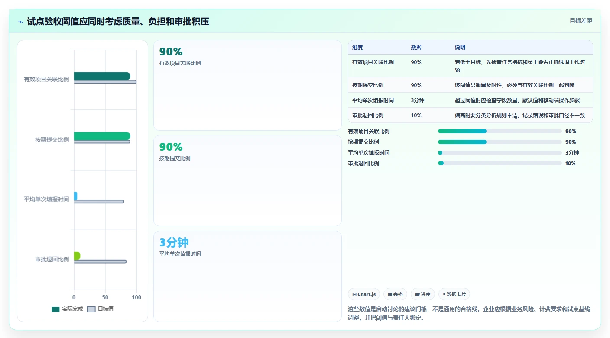
Task: Click the 按期提交比例 progress bar
Action: (500, 142)
